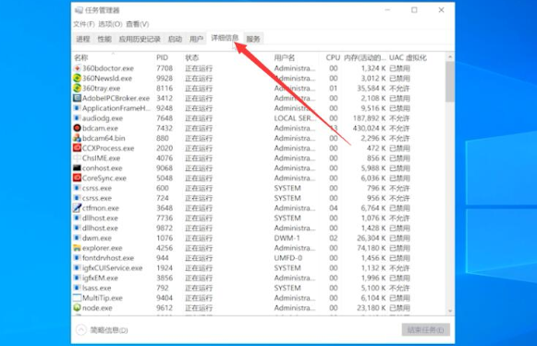Click CPU value 04 of ctfmon.exe
Screen dimensions: 537x346
(334, 208)
